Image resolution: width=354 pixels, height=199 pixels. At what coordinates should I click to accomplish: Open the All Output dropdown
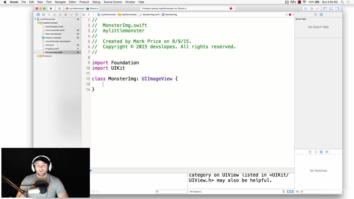(x=196, y=192)
